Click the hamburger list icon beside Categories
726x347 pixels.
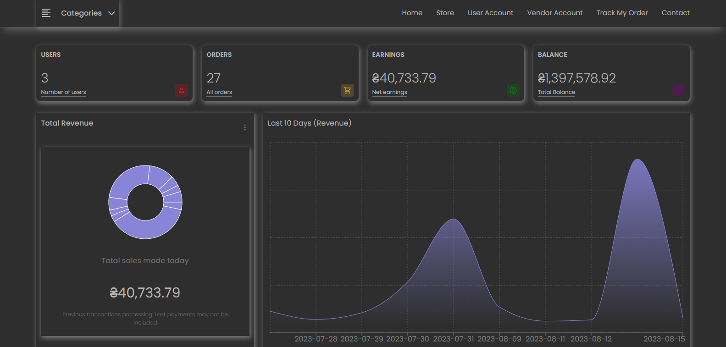46,13
